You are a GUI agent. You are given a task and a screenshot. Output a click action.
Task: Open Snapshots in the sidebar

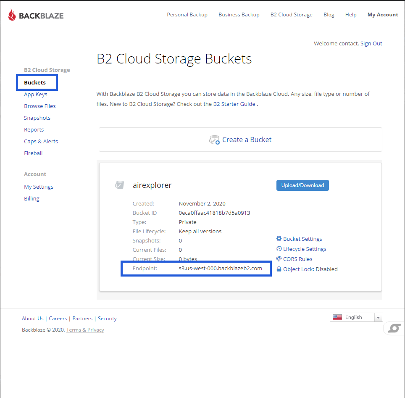37,118
